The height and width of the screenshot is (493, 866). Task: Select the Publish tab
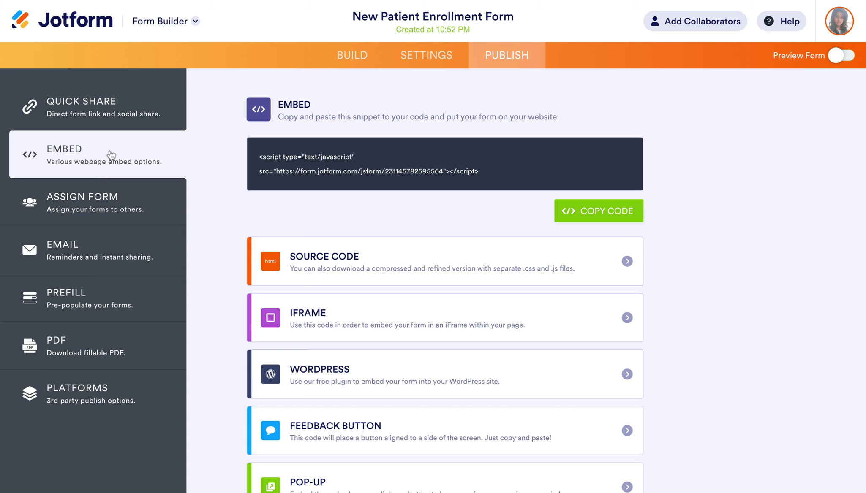pos(507,55)
